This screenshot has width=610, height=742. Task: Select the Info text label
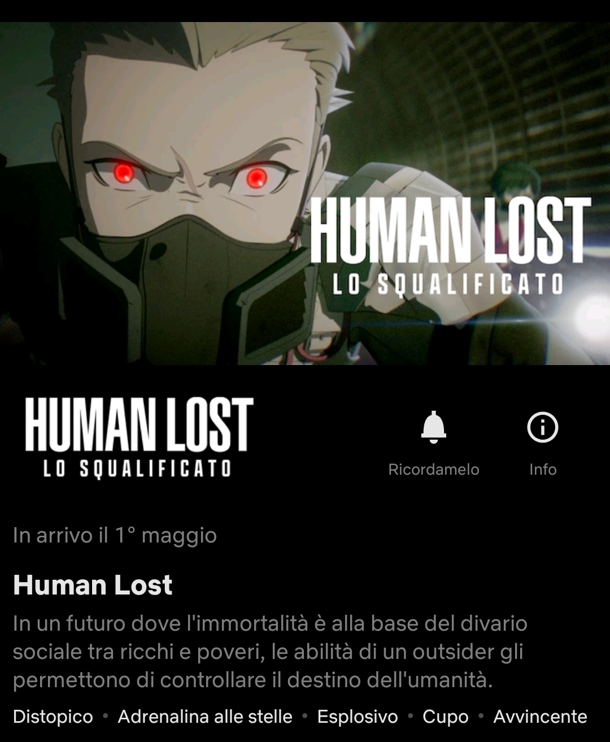[x=543, y=470]
